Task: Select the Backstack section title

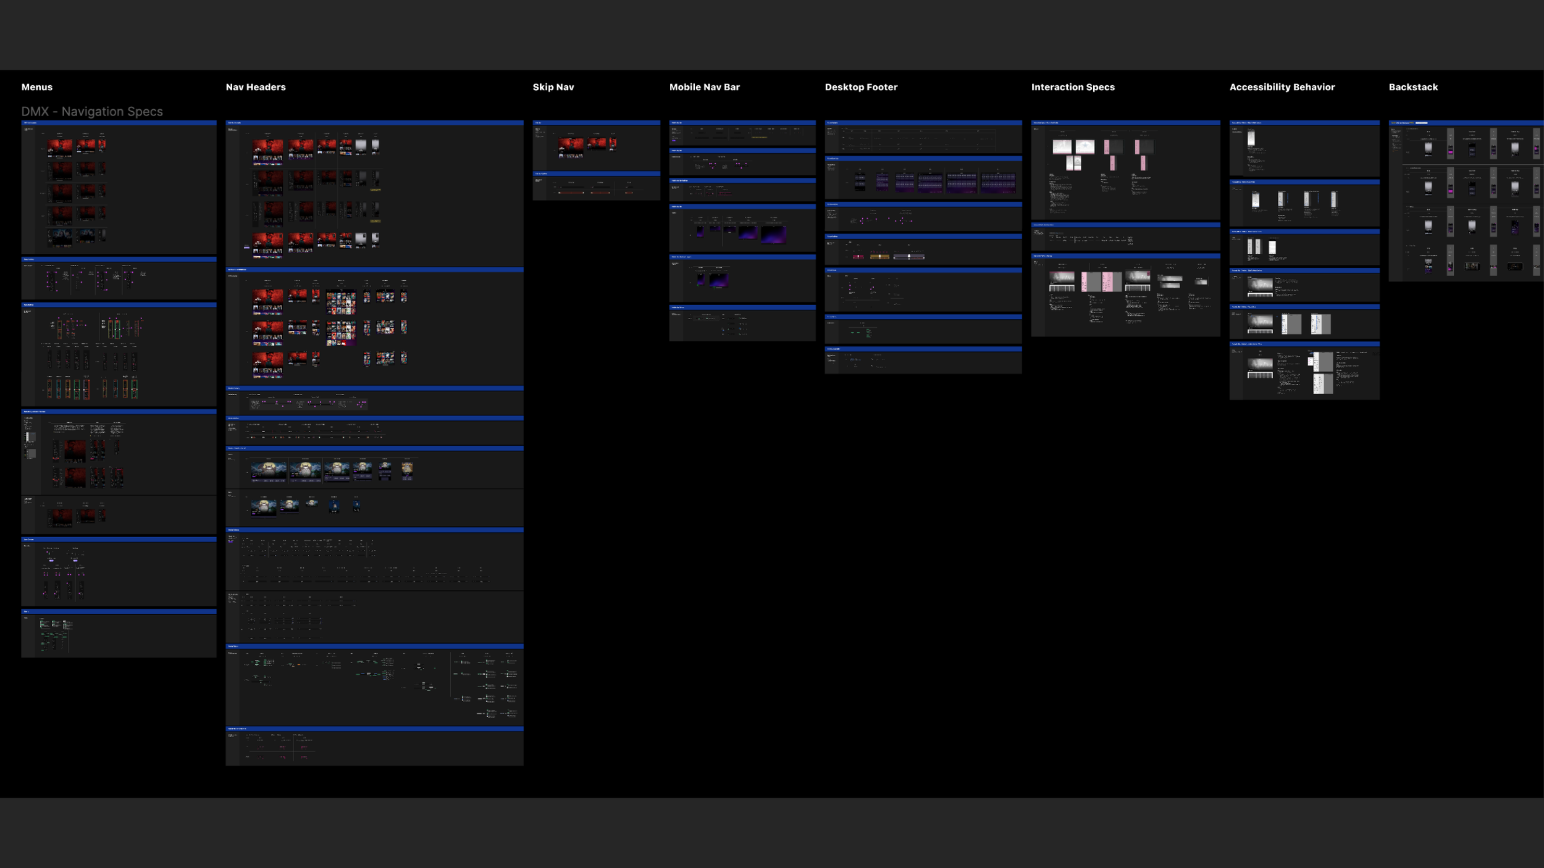Action: coord(1412,87)
